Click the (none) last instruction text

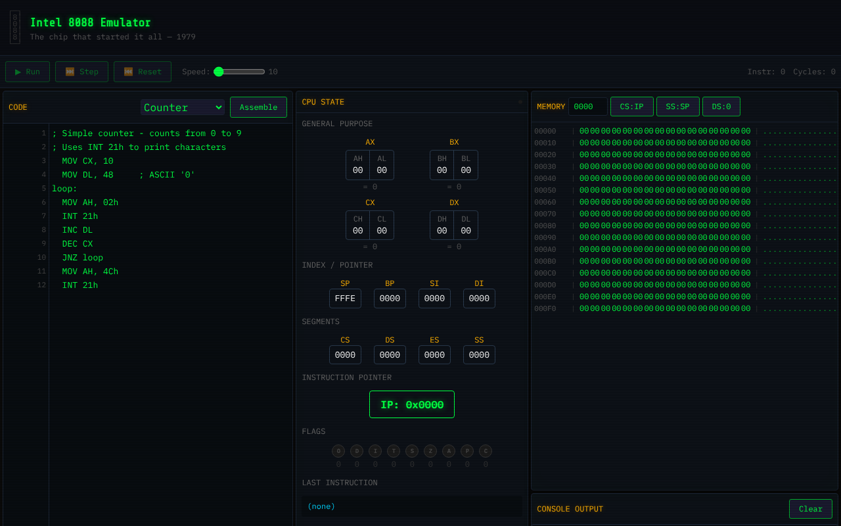coord(321,506)
